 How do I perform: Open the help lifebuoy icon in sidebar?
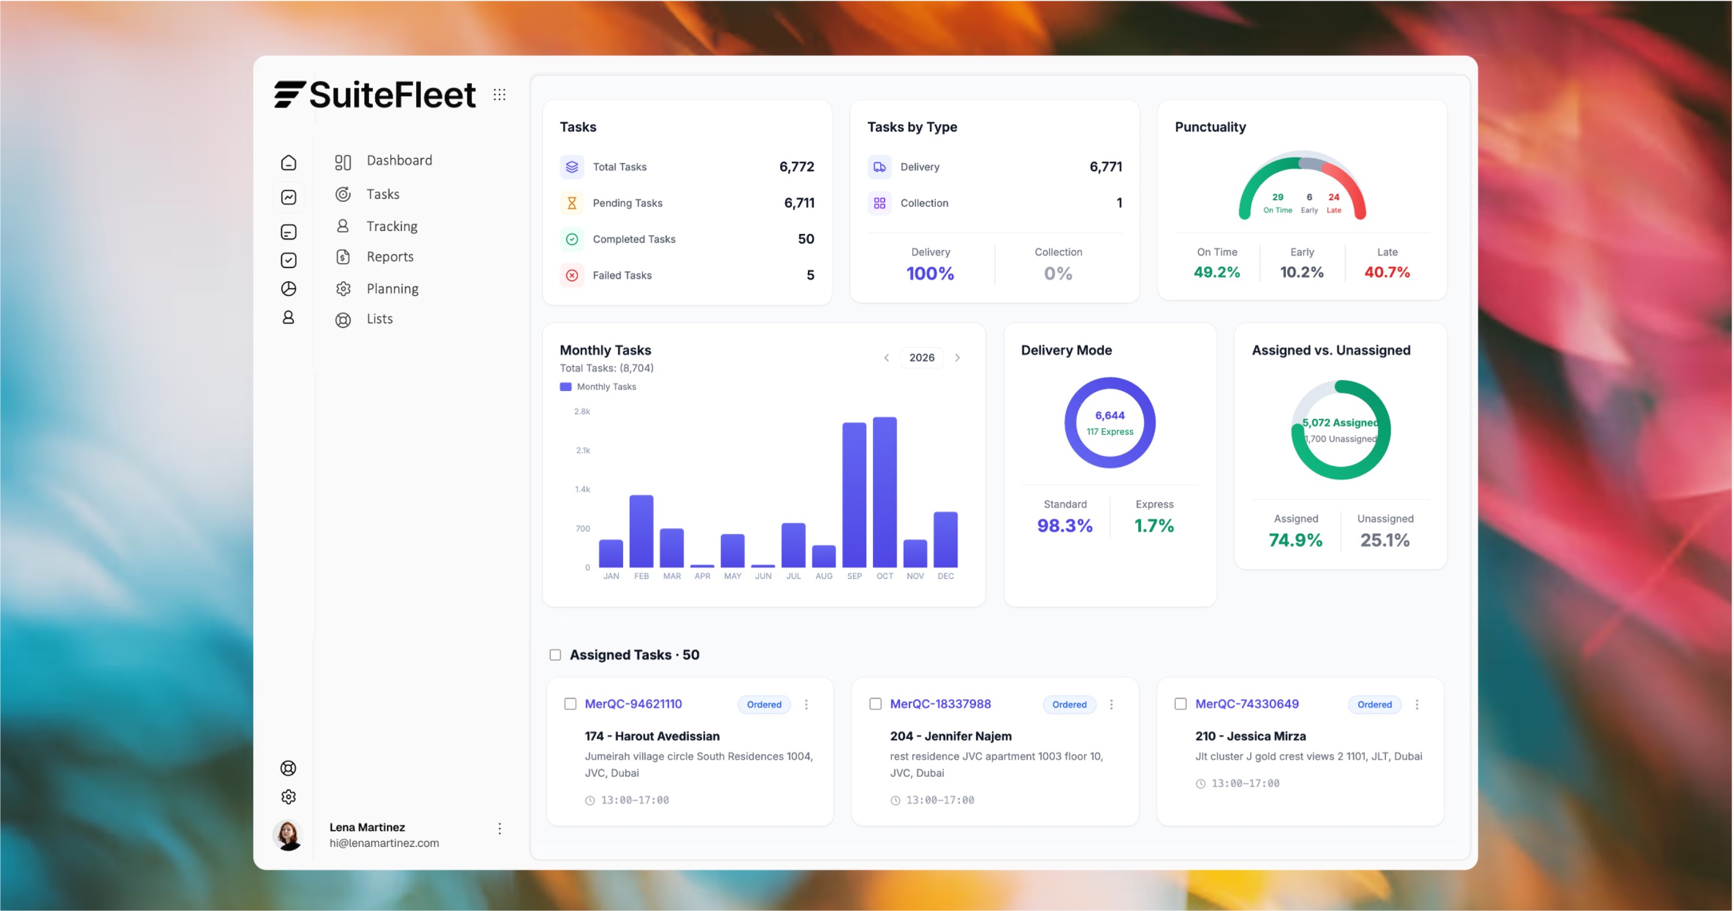pyautogui.click(x=288, y=768)
